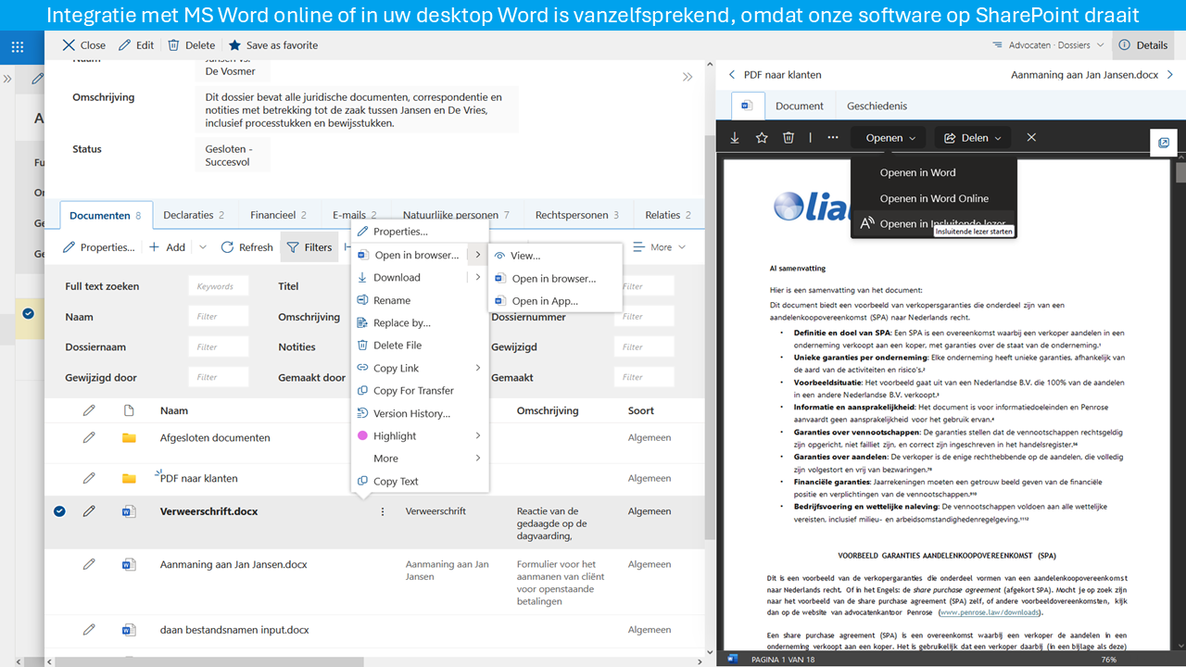Viewport: 1186px width, 667px height.
Task: Click the Edit pencil in top toolbar
Action: (124, 44)
